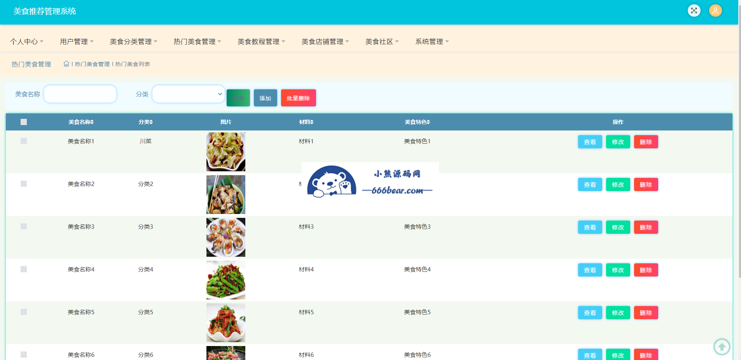Image resolution: width=741 pixels, height=360 pixels.
Task: Click the green 查询 search button
Action: pos(238,98)
